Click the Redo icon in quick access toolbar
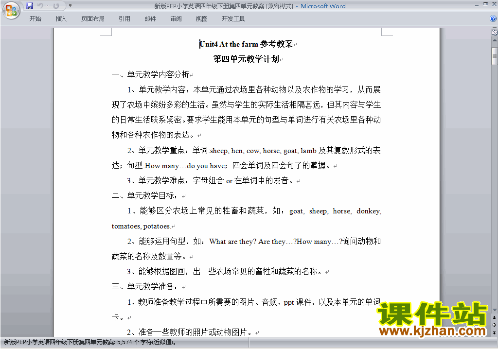The width and height of the screenshot is (498, 349). [56, 6]
